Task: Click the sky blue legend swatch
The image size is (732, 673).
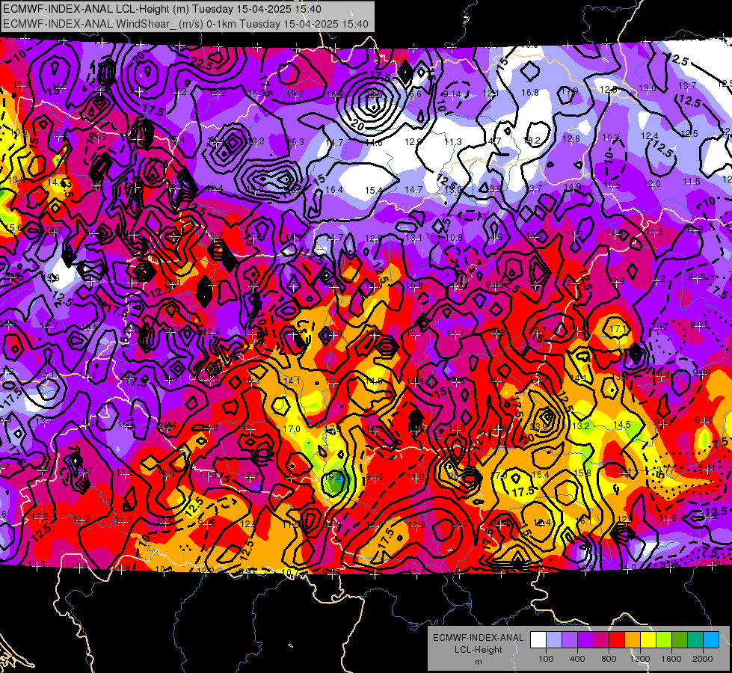Action: point(711,640)
